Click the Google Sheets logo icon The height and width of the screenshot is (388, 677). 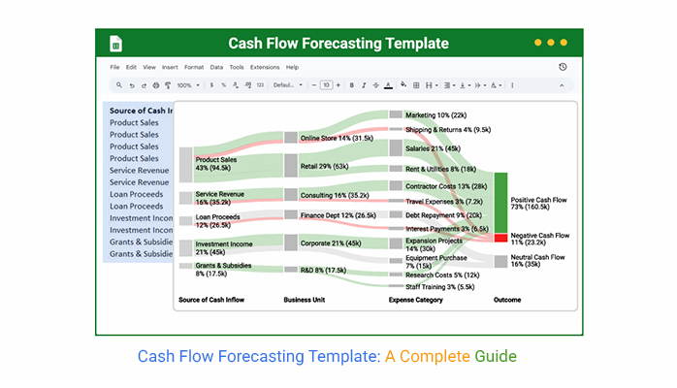click(x=115, y=44)
